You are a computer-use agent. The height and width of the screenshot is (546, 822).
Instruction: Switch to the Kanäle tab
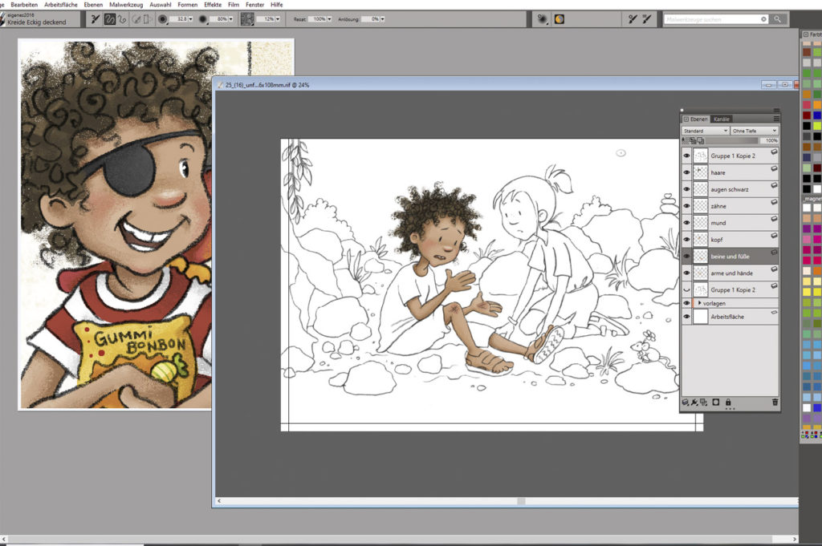pyautogui.click(x=722, y=119)
